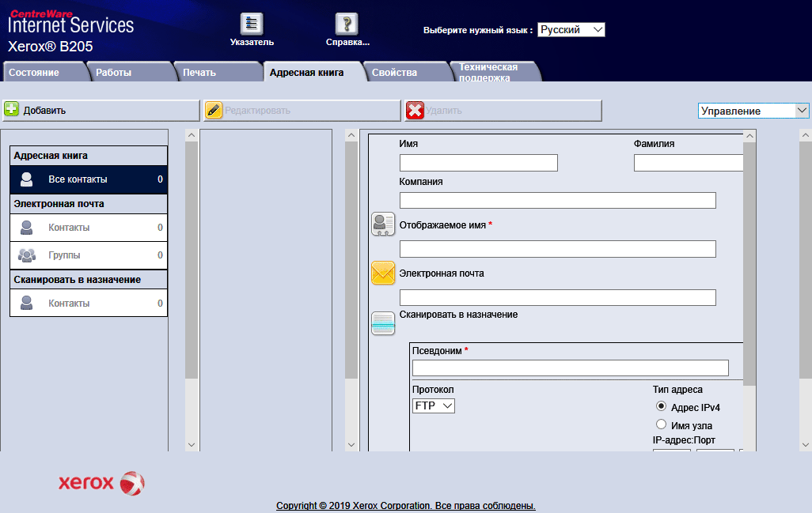Click the Адресная книга section header
The height and width of the screenshot is (513, 812).
tap(89, 156)
